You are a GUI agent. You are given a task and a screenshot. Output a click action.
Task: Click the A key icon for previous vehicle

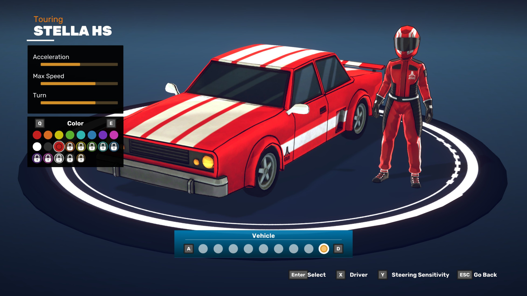click(189, 249)
